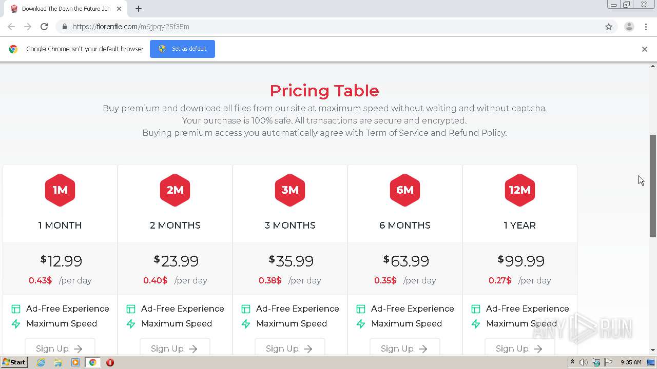Open the Chrome three-dot menu
Viewport: 657px width, 369px height.
[x=646, y=27]
